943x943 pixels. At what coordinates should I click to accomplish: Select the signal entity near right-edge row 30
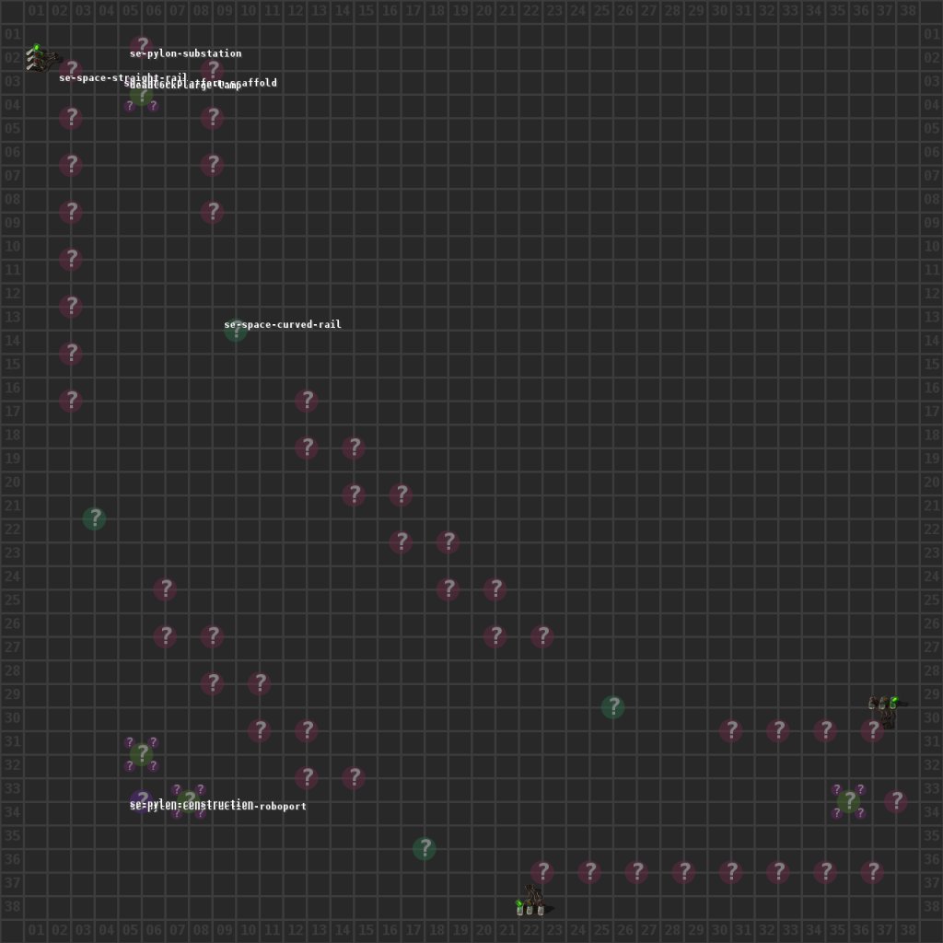coord(887,710)
